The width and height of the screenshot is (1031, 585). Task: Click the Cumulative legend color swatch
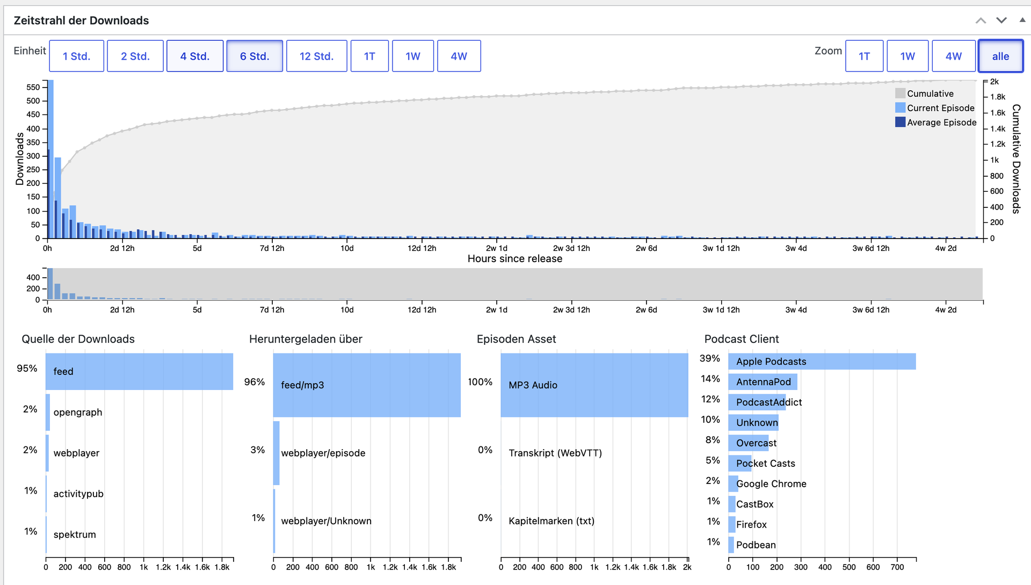coord(901,93)
